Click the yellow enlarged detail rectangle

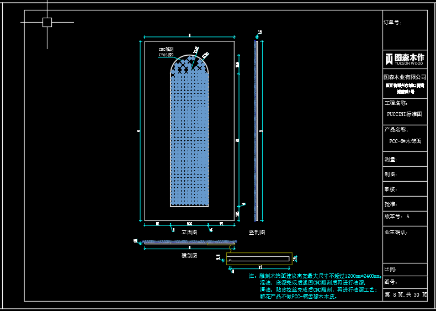pos(258,259)
